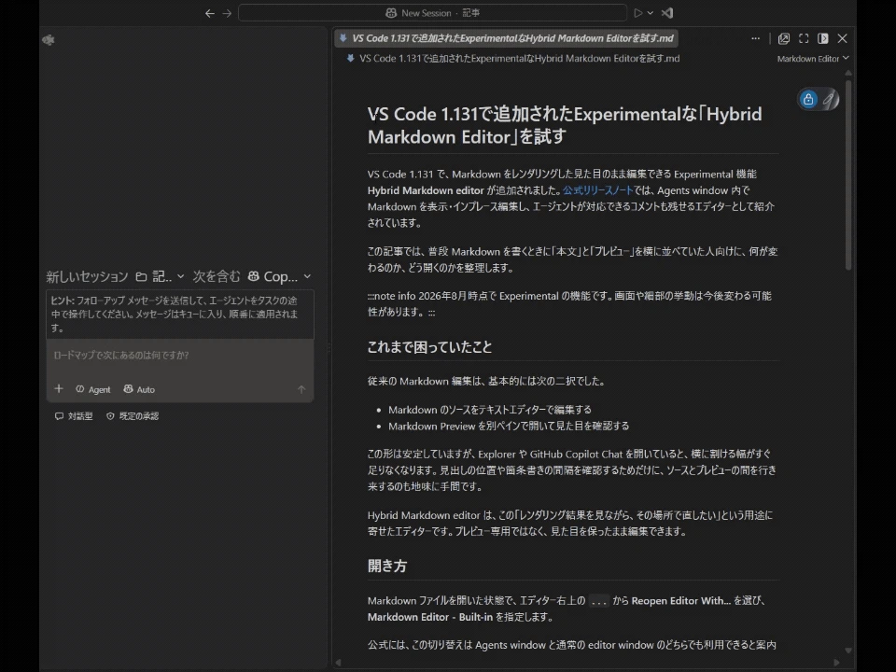
Task: Click the 'Markdown Preview を別ペインで' bullet
Action: coord(509,426)
